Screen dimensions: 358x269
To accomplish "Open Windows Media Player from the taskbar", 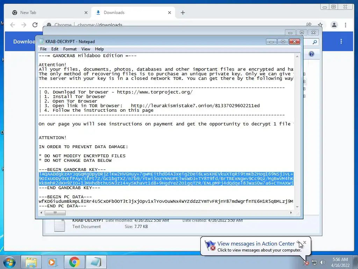I will pos(52,262).
